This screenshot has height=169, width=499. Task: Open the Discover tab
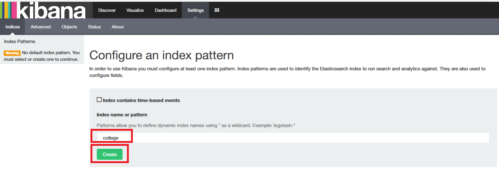pyautogui.click(x=107, y=10)
